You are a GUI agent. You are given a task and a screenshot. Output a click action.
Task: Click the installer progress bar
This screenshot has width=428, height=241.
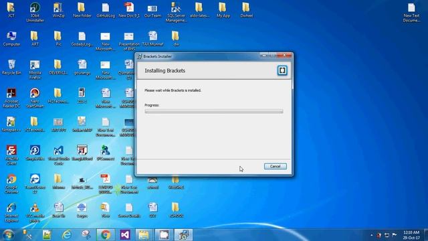214,112
